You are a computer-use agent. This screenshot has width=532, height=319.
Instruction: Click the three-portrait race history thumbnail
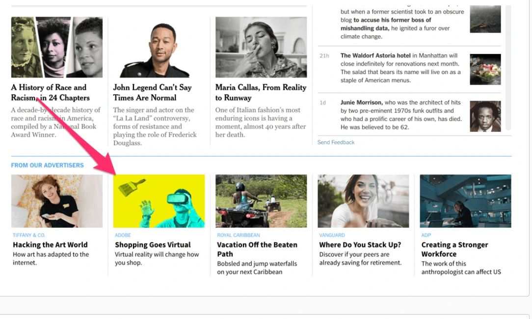(57, 47)
